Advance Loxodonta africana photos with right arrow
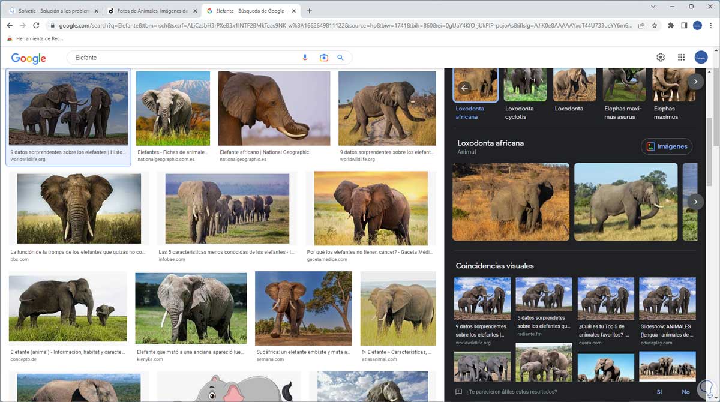720x402 pixels. click(x=695, y=202)
